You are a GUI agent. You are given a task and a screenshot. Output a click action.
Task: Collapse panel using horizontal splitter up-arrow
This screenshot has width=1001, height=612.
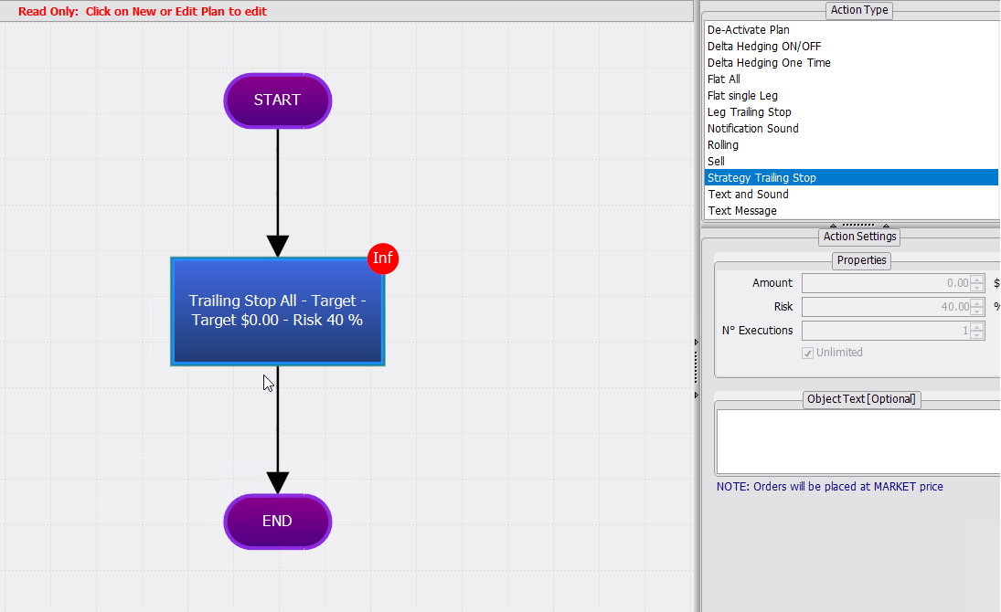(x=833, y=226)
